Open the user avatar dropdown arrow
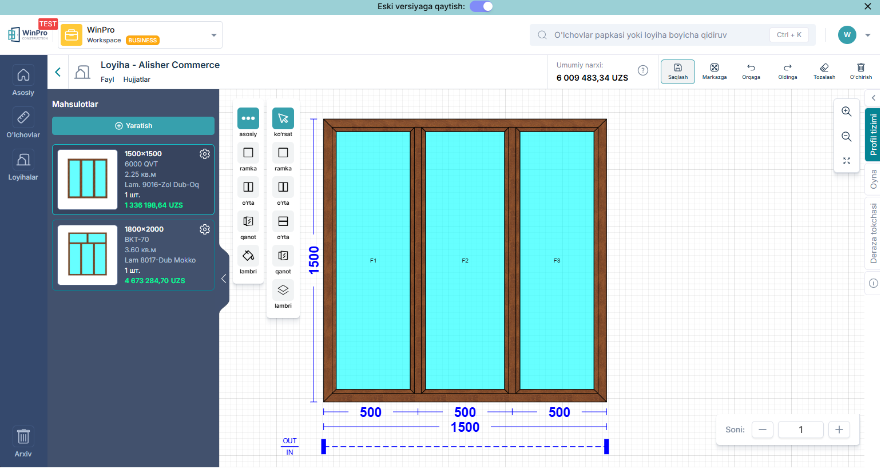 pyautogui.click(x=868, y=35)
